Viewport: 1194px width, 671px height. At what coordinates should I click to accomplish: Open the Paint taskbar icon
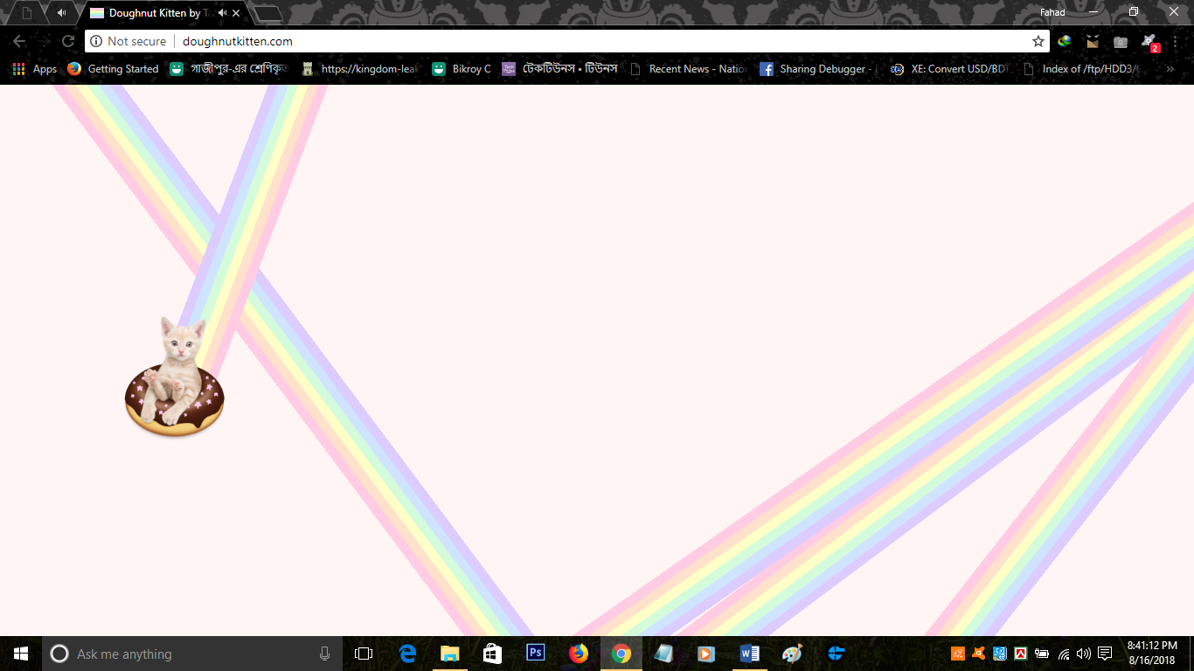792,654
